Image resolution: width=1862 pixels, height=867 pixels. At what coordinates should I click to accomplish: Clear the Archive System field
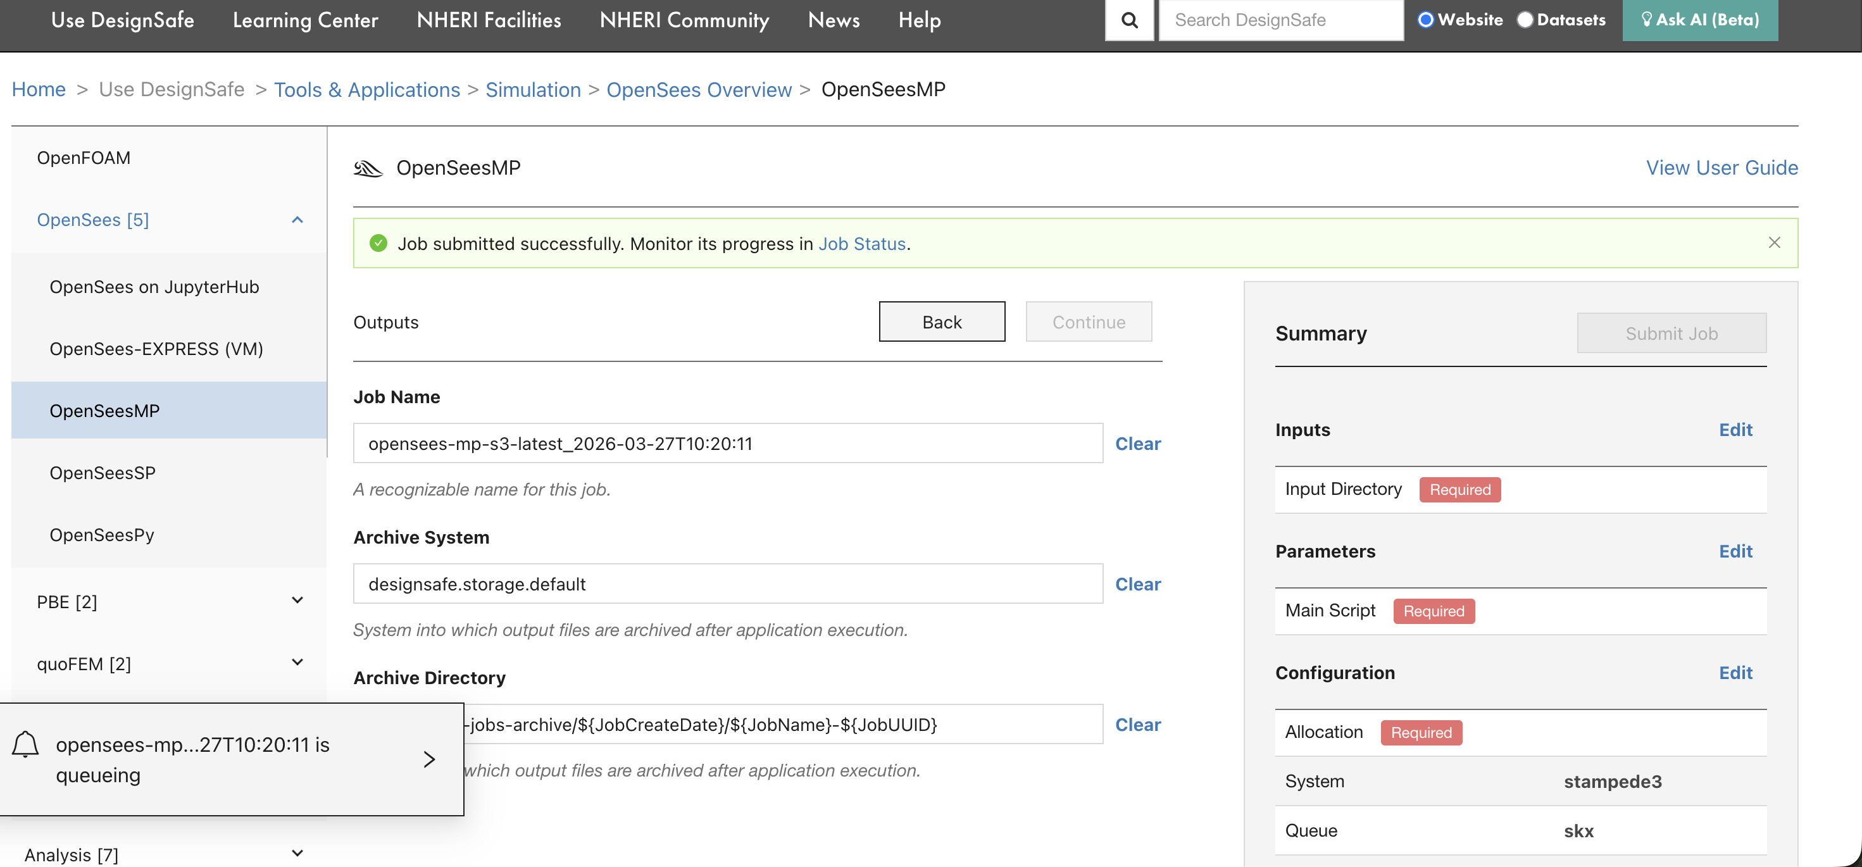[x=1138, y=583]
